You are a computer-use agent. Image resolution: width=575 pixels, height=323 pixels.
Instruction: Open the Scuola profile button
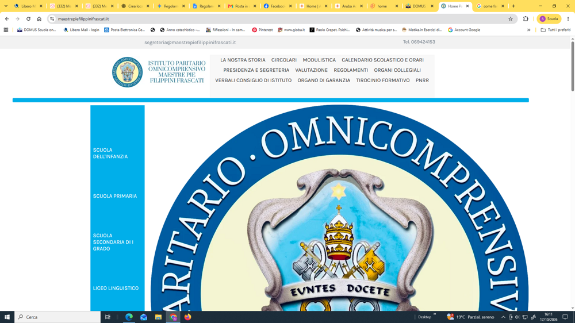[549, 19]
